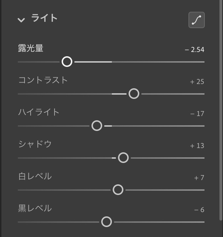This screenshot has width=223, height=237.
Task: Open the tone curve editor icon
Action: click(x=197, y=20)
